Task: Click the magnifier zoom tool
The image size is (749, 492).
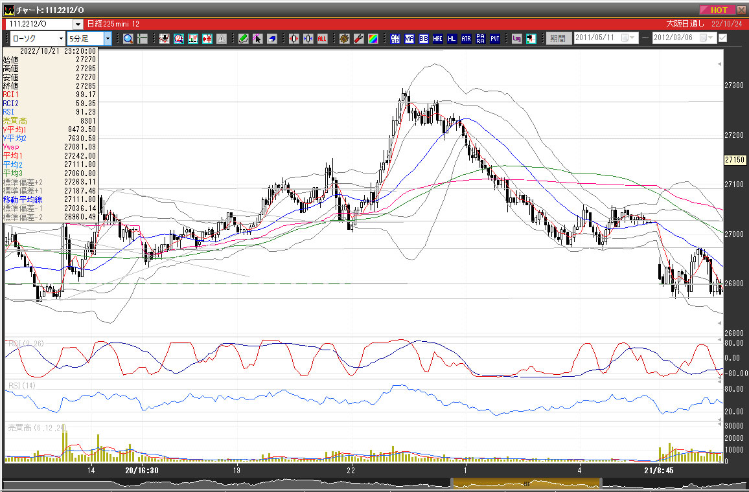Action: [x=128, y=39]
